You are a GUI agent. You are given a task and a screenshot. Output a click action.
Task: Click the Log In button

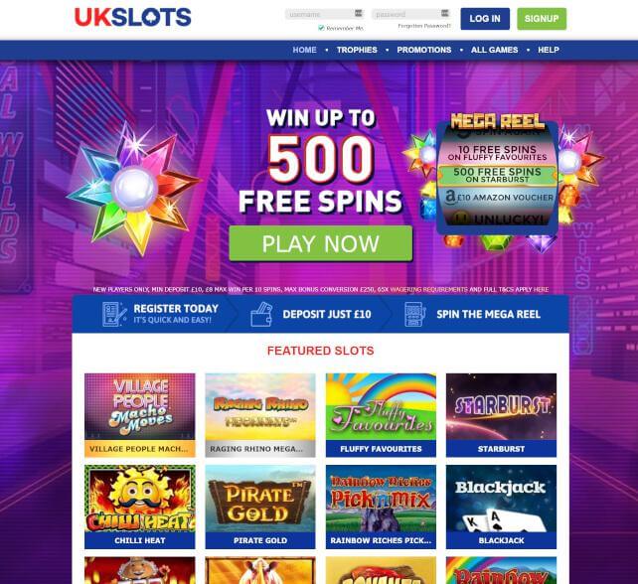coord(485,19)
